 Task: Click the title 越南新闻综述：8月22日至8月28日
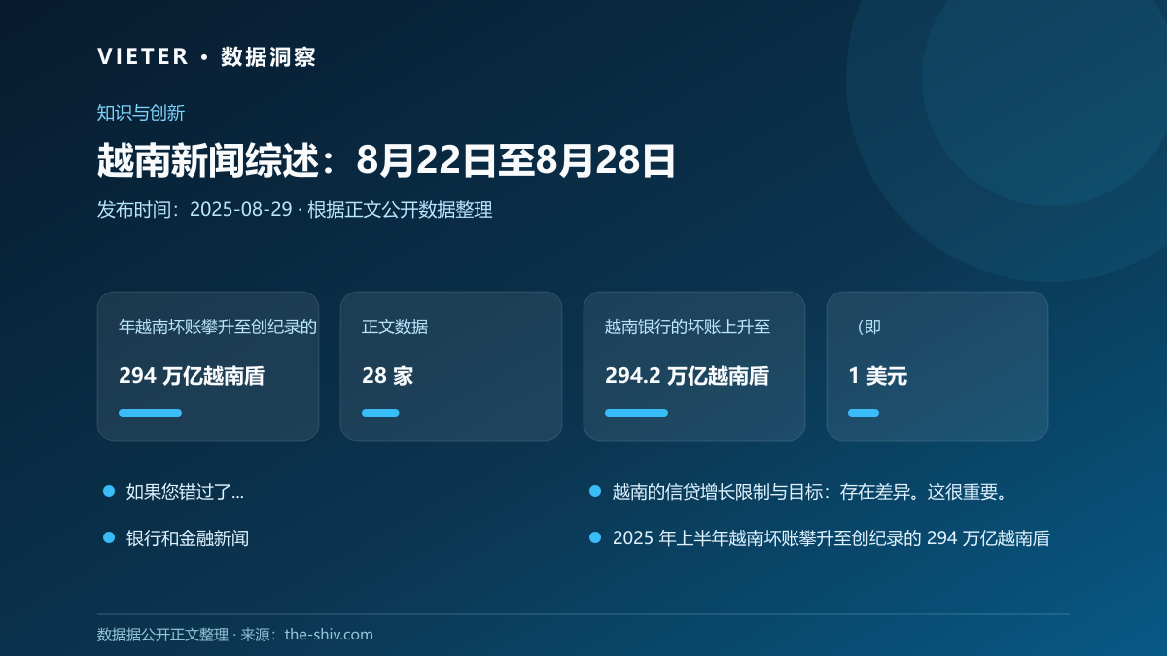[x=386, y=160]
